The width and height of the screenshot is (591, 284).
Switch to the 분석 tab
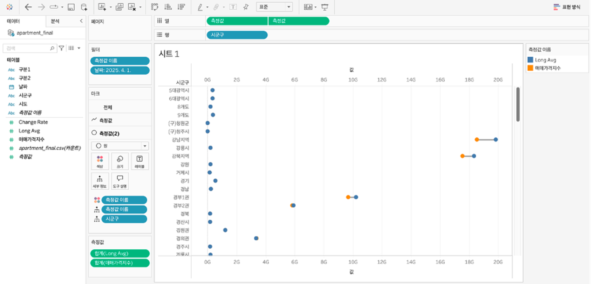point(55,21)
